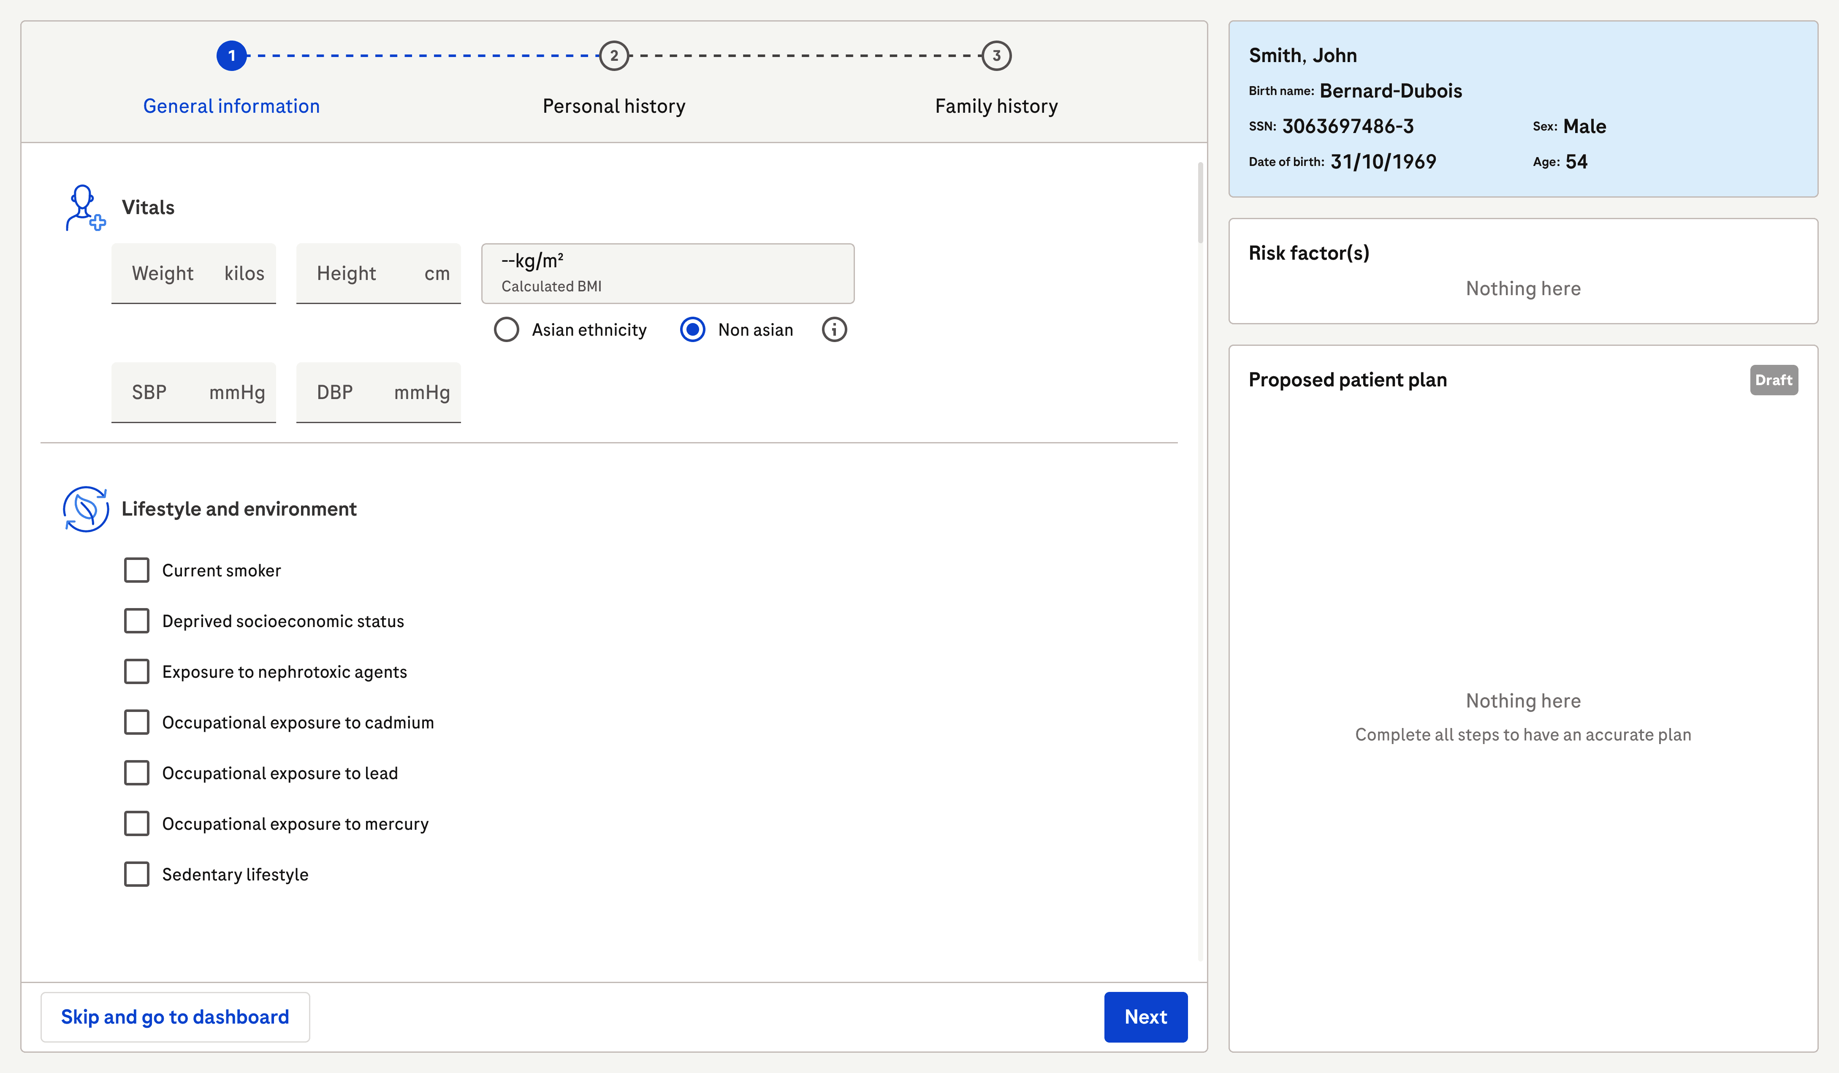Check Deprived socioeconomic status box
Viewport: 1839px width, 1073px height.
tap(136, 621)
